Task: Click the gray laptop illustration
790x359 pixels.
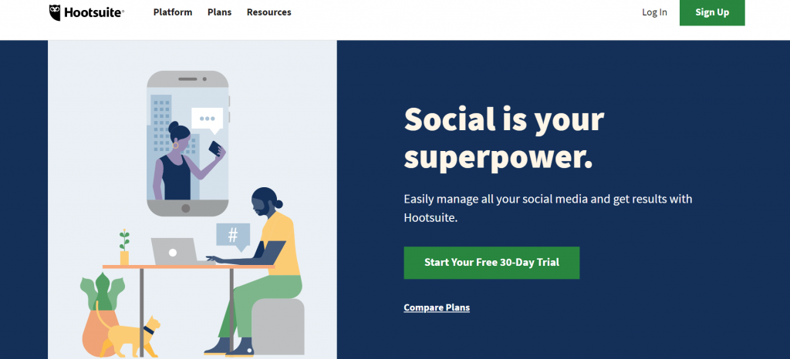Action: (176, 251)
